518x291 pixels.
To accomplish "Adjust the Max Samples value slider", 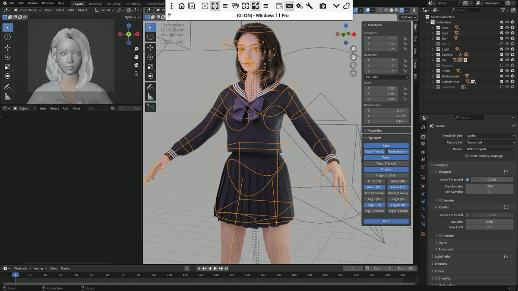I will pos(490,186).
